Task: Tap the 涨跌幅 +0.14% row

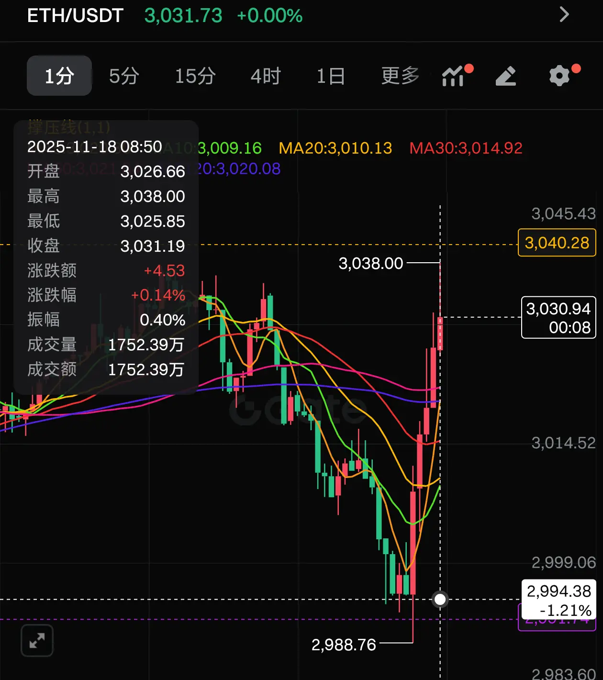Action: tap(106, 295)
